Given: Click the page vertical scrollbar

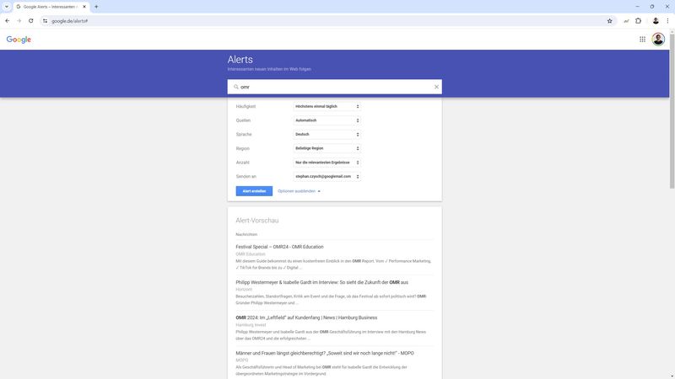Looking at the screenshot, I should (x=672, y=109).
